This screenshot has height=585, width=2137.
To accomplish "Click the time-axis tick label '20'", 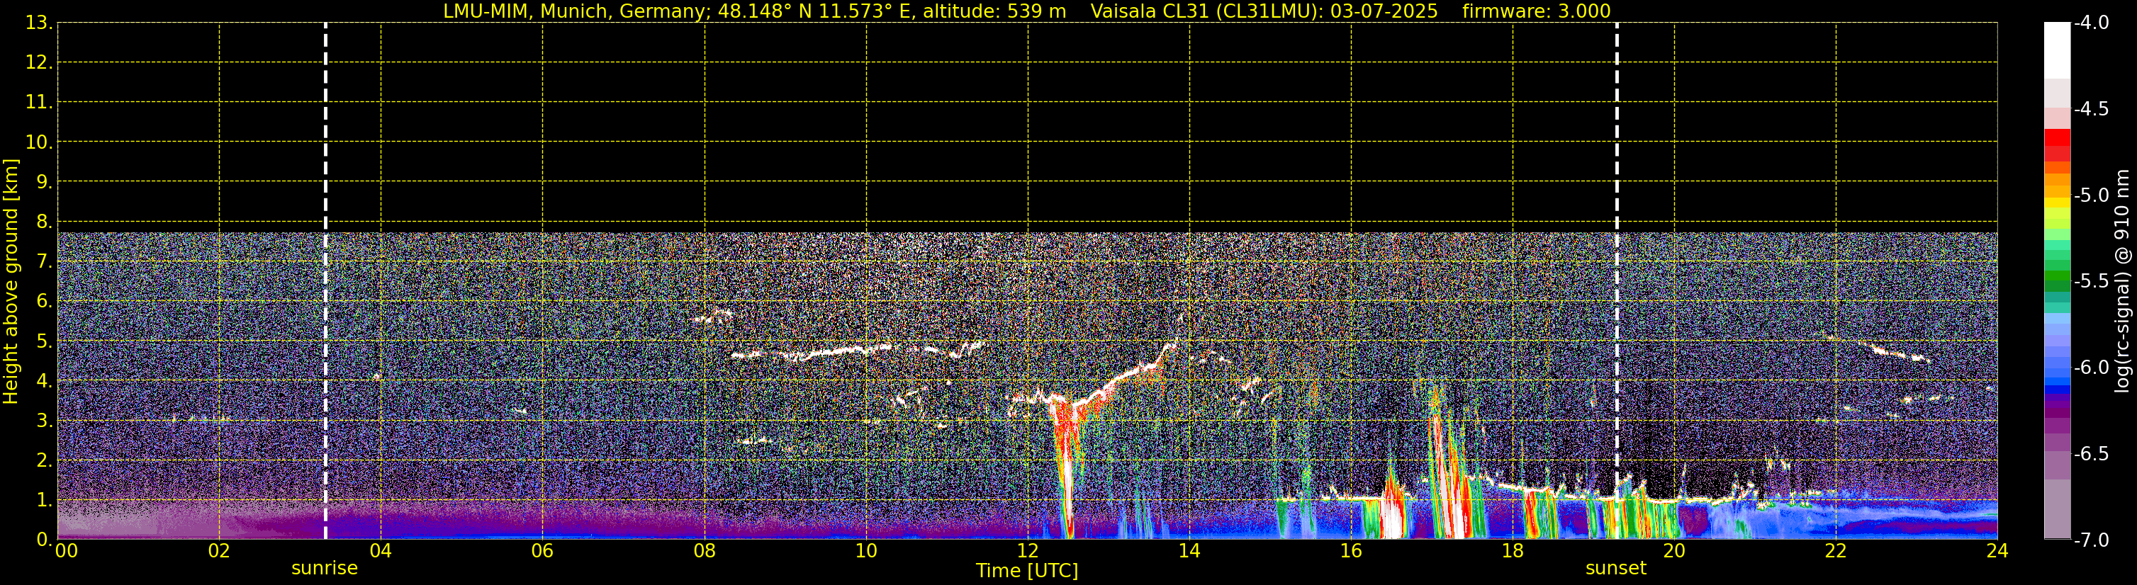I will click(x=1674, y=551).
